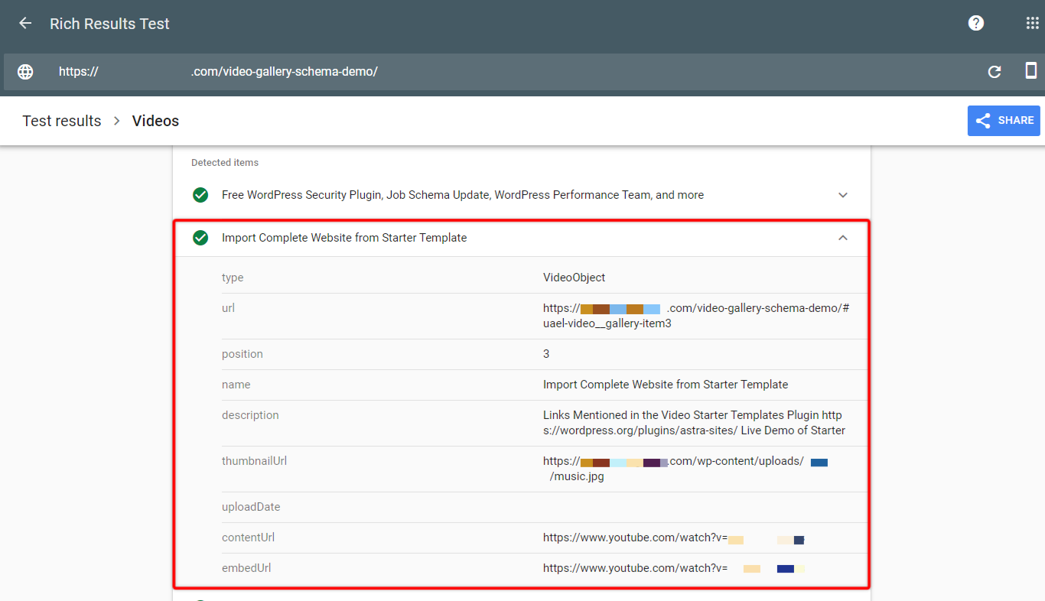Viewport: 1045px width, 601px height.
Task: Click the Videos breadcrumb
Action: click(155, 121)
